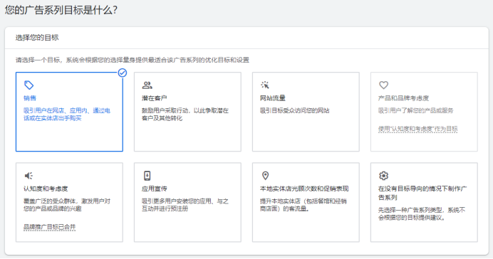The height and width of the screenshot is (259, 493).
Task: Click the 品牌推广目标已合并 link
Action: click(50, 227)
